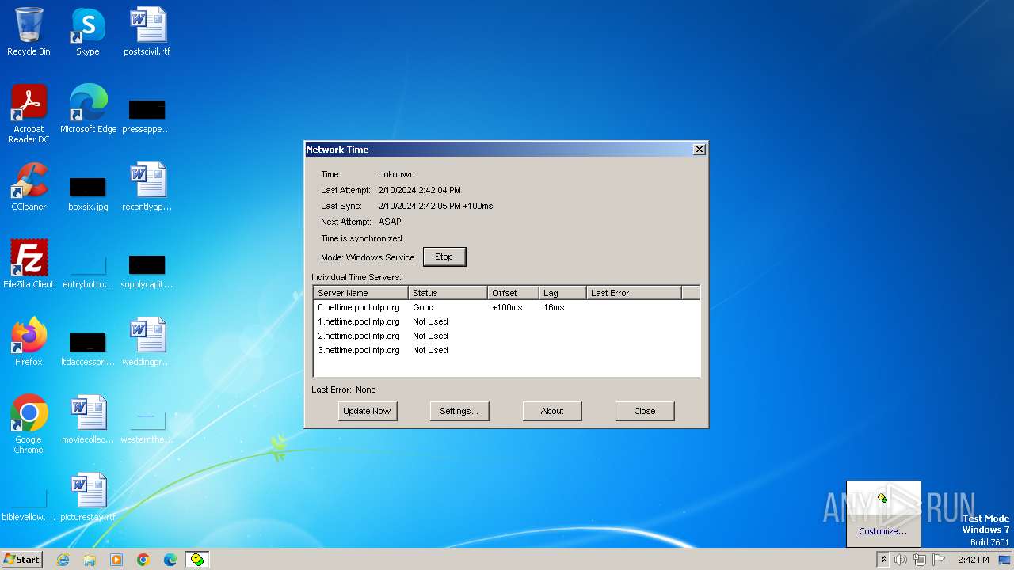Launch CCleaner desktop shortcut
The width and height of the screenshot is (1014, 570).
pyautogui.click(x=29, y=187)
